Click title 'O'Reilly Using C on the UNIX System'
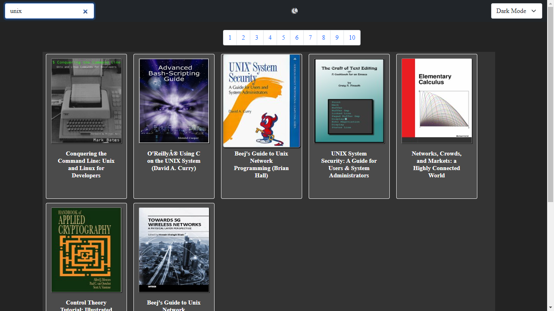 pos(174,161)
